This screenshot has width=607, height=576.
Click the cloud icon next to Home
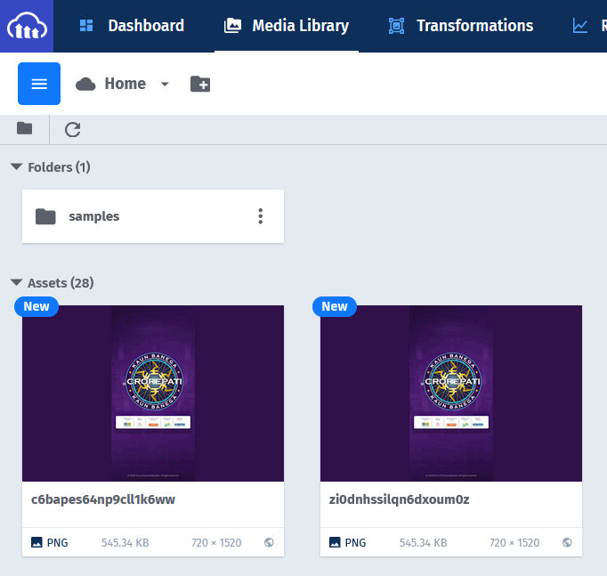[x=85, y=84]
